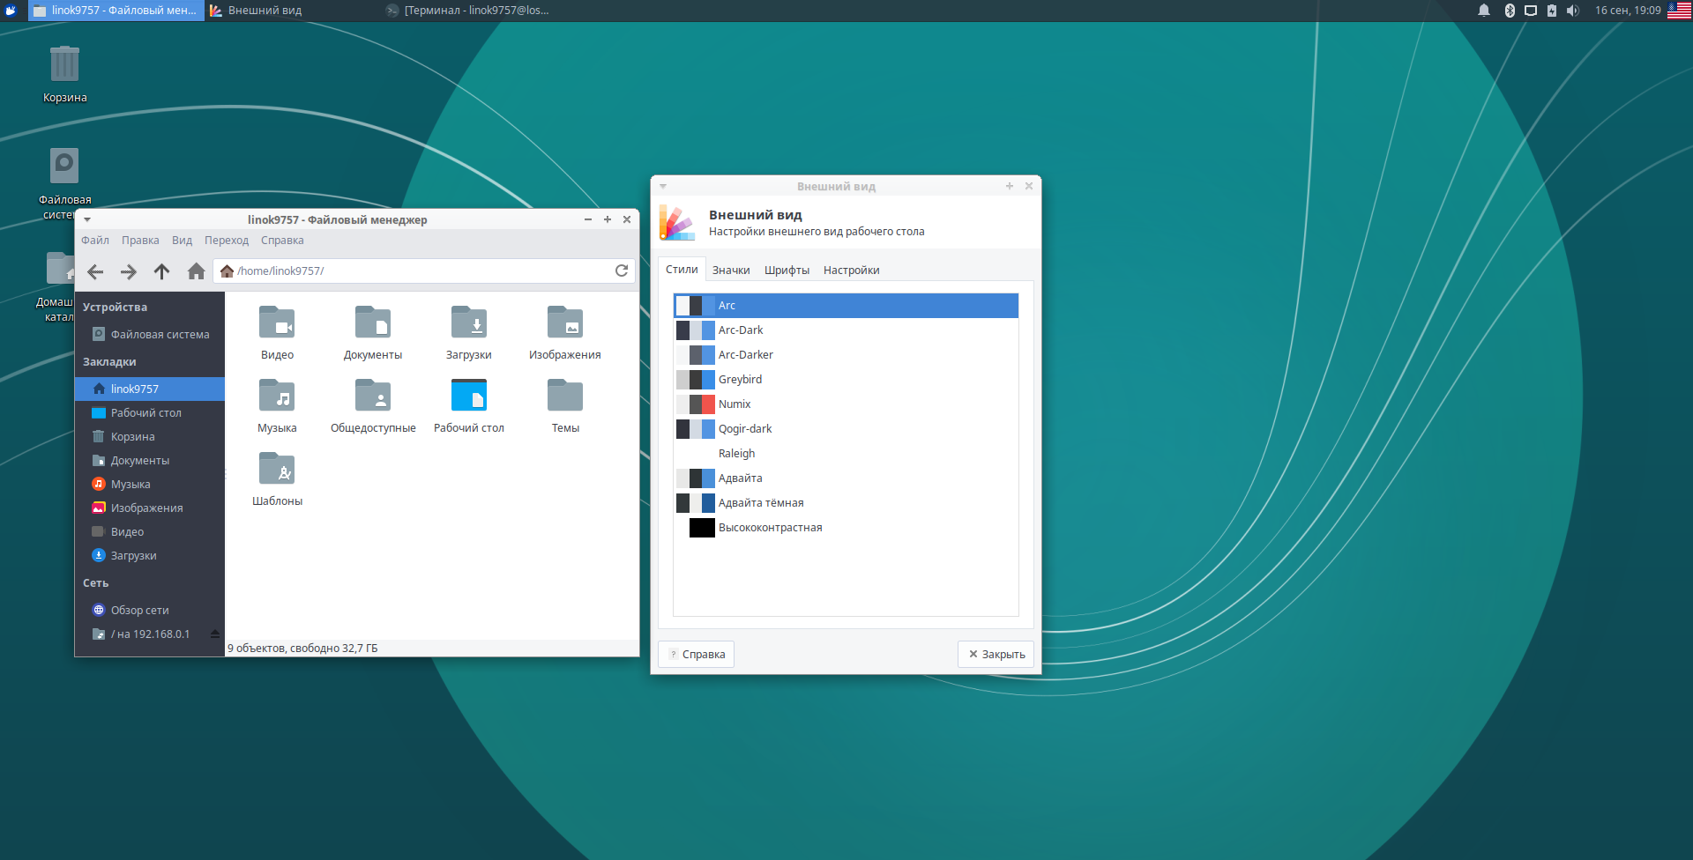Open the Видео folder icon

point(277,322)
